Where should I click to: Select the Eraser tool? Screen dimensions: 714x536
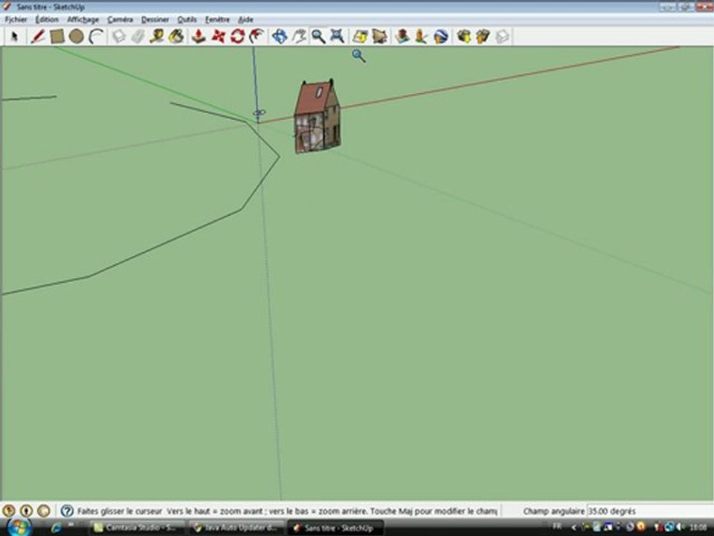pos(138,36)
